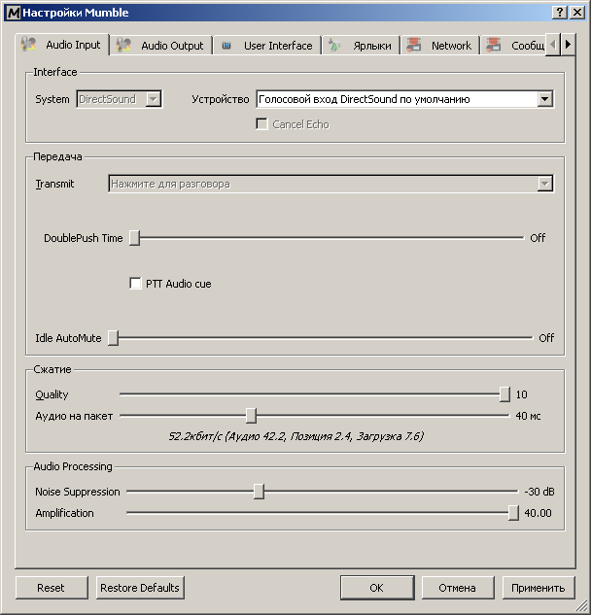
Task: Click the Quality slider handle
Action: pos(504,394)
